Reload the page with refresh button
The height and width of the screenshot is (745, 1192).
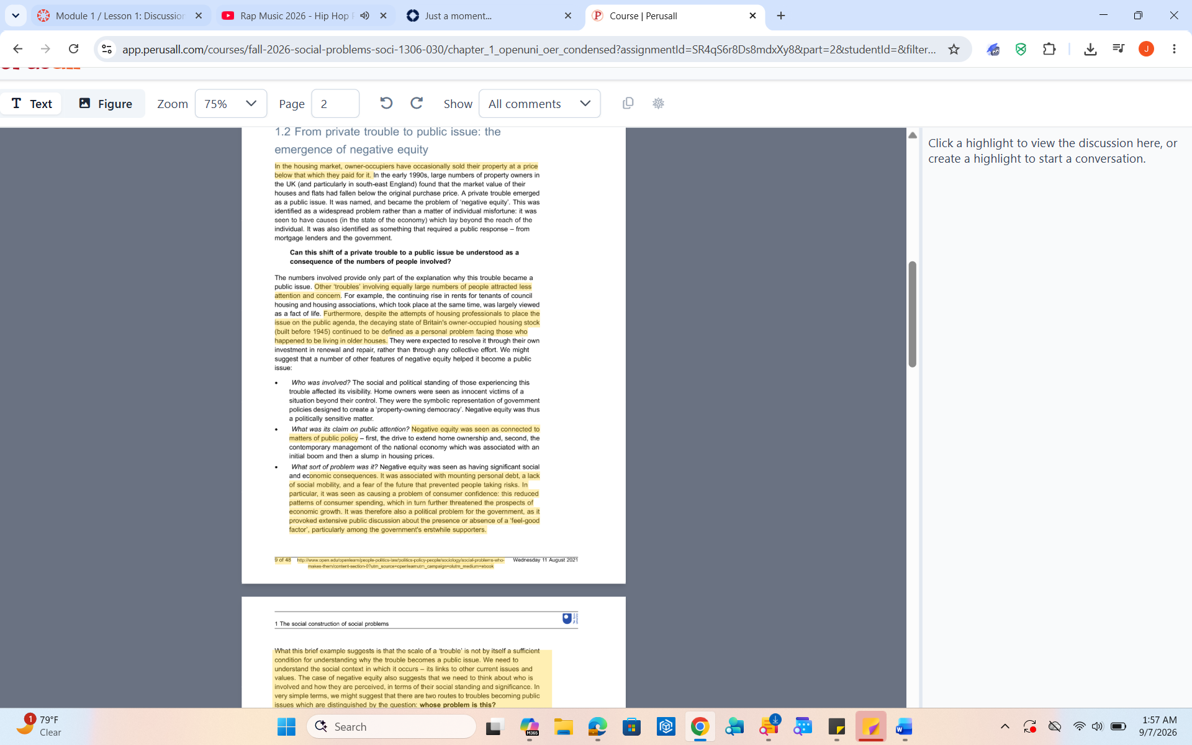pos(73,49)
